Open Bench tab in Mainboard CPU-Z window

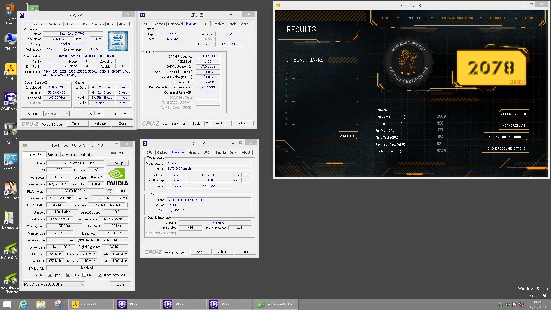tap(234, 152)
